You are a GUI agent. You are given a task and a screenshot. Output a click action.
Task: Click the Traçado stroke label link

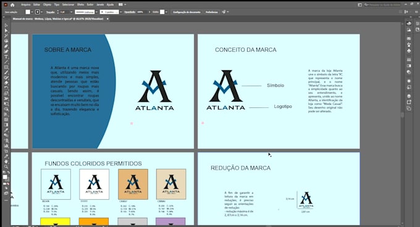coord(51,12)
